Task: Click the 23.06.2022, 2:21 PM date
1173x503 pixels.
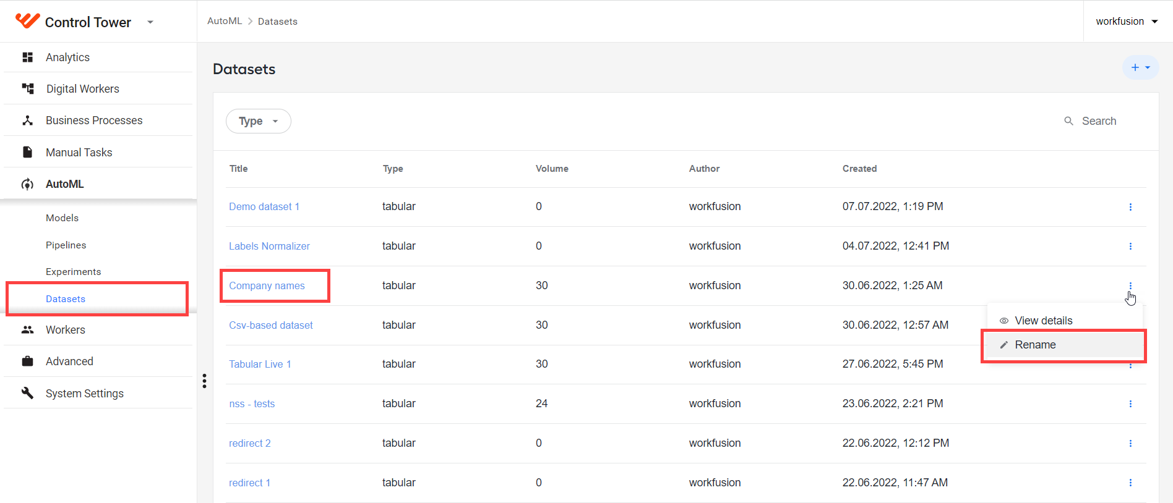Action: (x=893, y=404)
